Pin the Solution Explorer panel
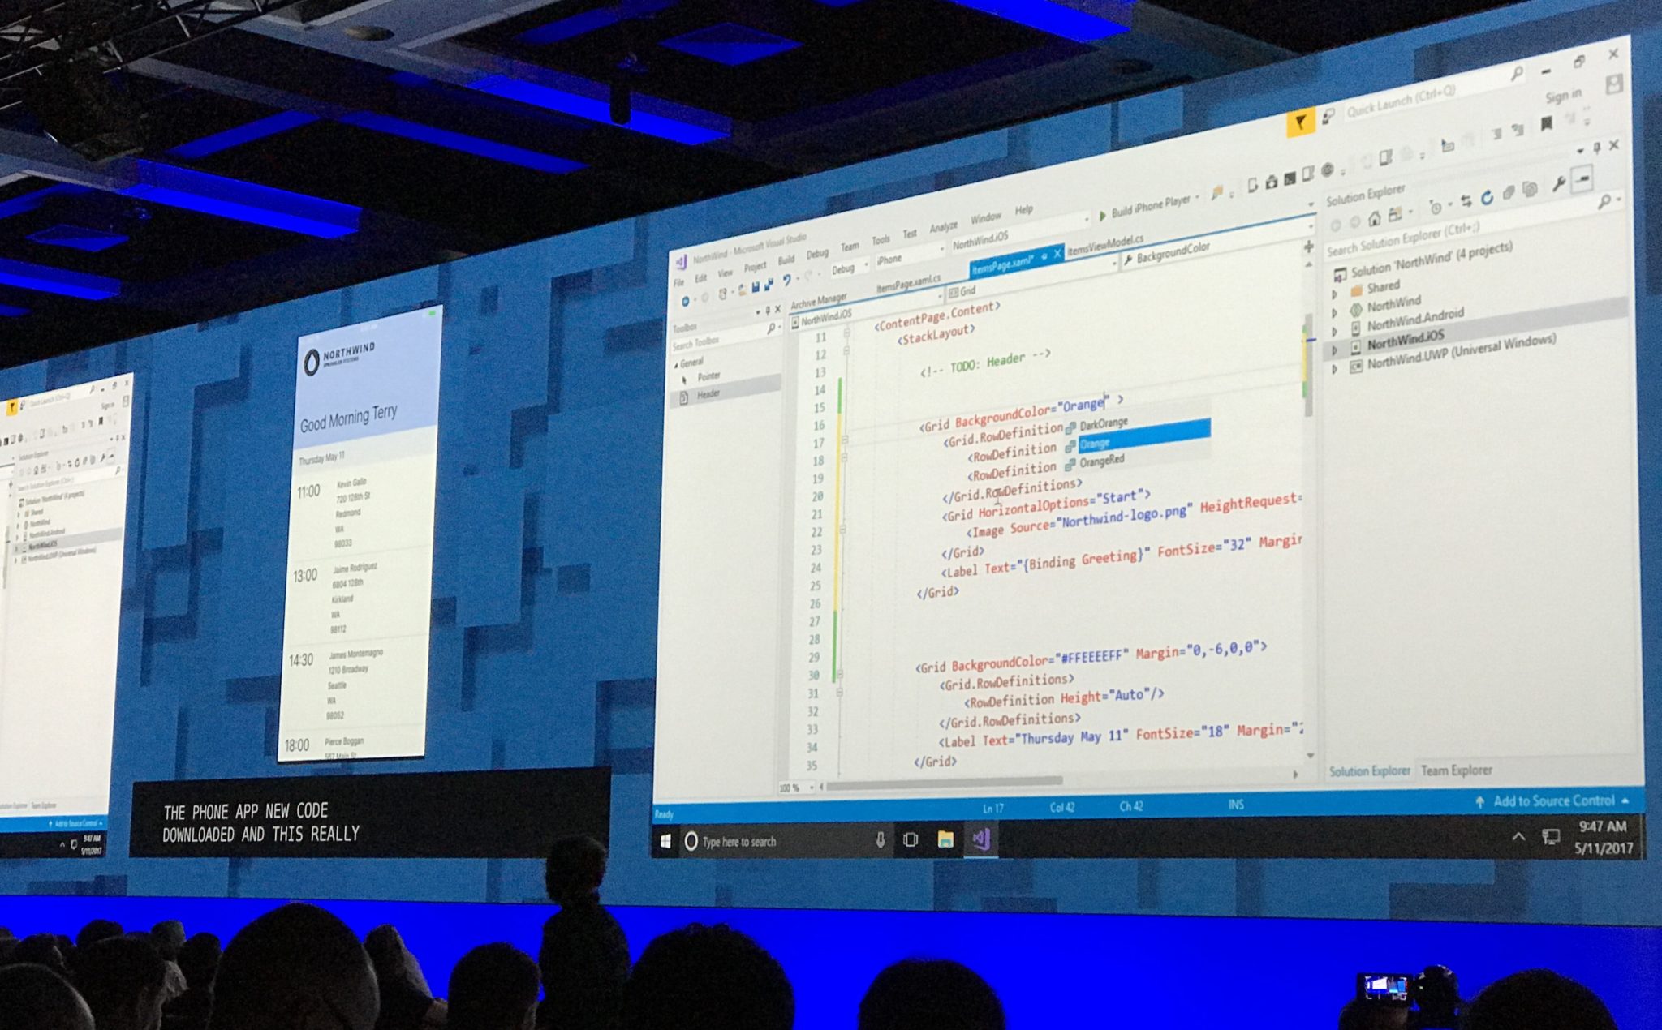Image resolution: width=1662 pixels, height=1030 pixels. (x=1595, y=148)
